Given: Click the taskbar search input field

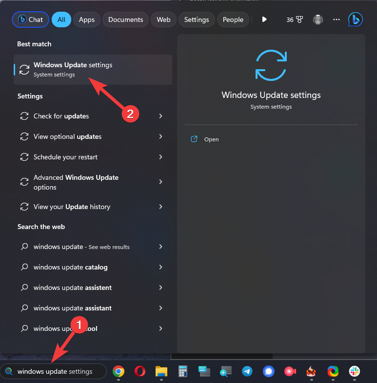Looking at the screenshot, I should point(59,371).
